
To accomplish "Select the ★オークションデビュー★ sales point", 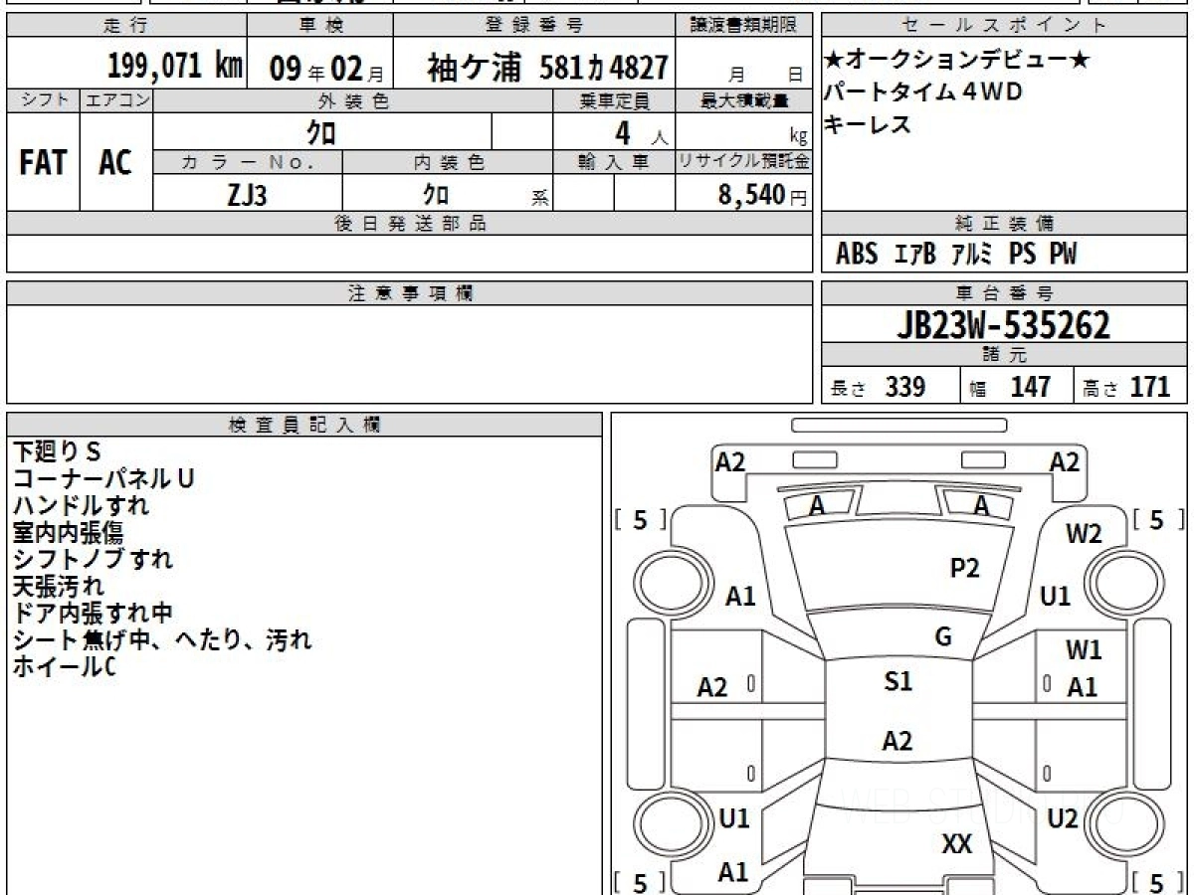I will pos(957,61).
